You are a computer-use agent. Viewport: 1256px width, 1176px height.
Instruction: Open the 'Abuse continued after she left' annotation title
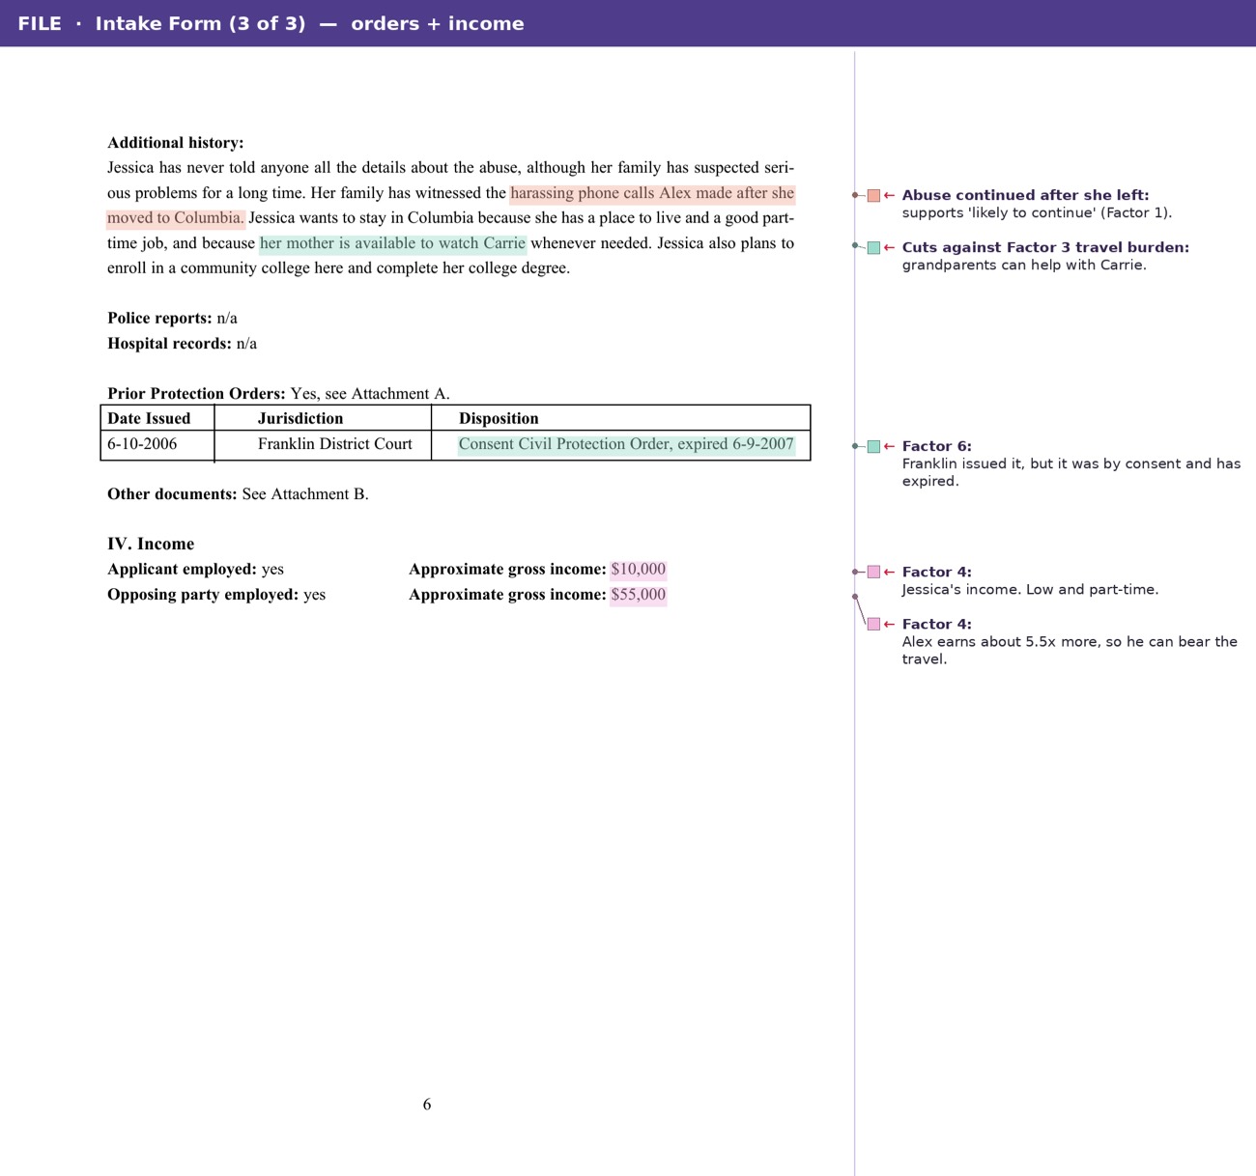click(x=1025, y=195)
